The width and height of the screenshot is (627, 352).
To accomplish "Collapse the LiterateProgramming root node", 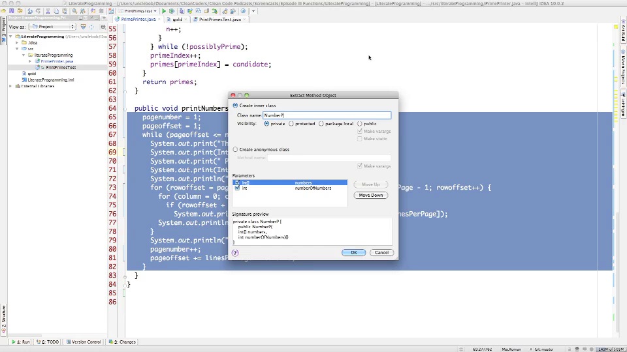I will tap(11, 37).
